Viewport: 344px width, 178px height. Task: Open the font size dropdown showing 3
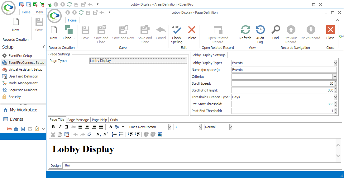pyautogui.click(x=200, y=127)
